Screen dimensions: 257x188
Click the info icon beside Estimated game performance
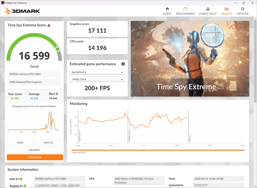click(123, 64)
